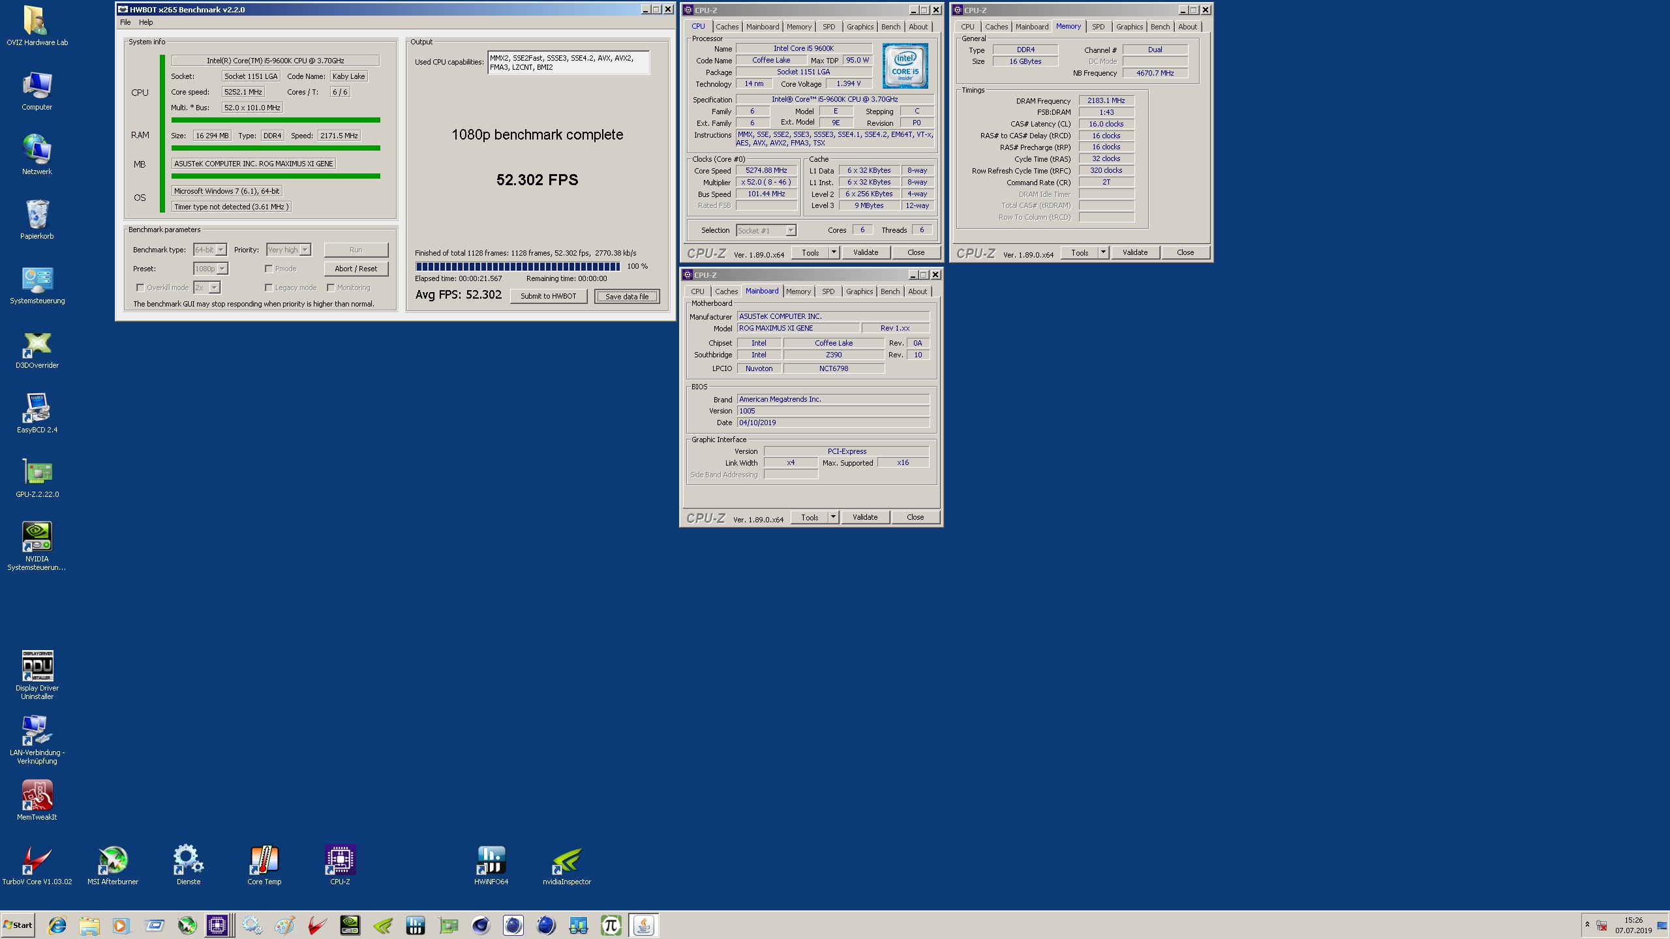Launch Display Driver Uninstaller shortcut
Image resolution: width=1670 pixels, height=939 pixels.
[37, 675]
